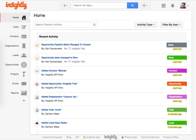Image resolution: width=196 pixels, height=140 pixels.
Task: Click the Apple icon beside iPhone App
Action: coord(123,137)
